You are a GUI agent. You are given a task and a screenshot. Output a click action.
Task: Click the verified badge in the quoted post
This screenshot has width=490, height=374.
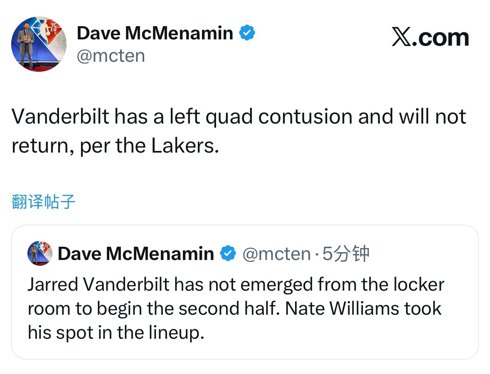pyautogui.click(x=227, y=253)
